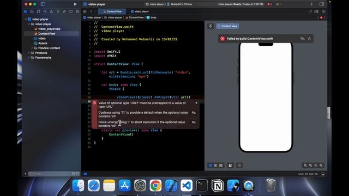Click the error icon on line 19
The height and width of the screenshot is (196, 349).
click(94, 103)
